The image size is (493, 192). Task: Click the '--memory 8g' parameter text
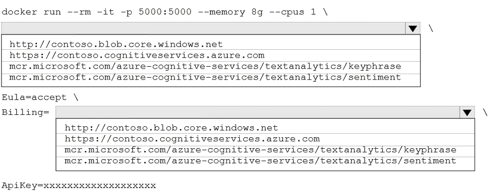tap(236, 12)
